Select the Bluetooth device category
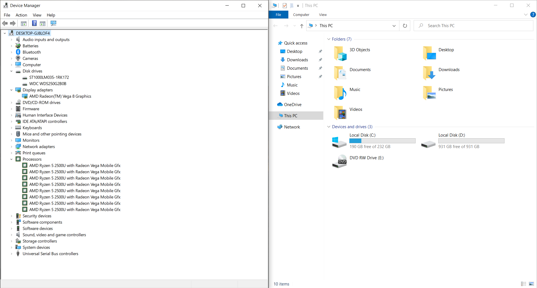The image size is (537, 288). click(32, 52)
